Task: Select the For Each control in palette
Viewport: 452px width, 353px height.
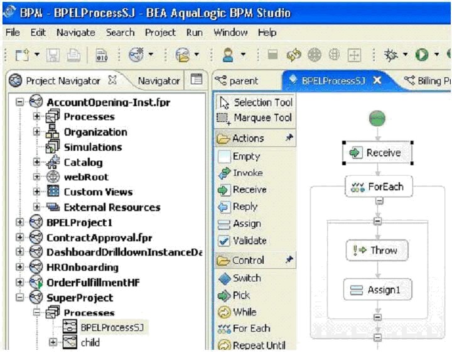Action: click(244, 329)
